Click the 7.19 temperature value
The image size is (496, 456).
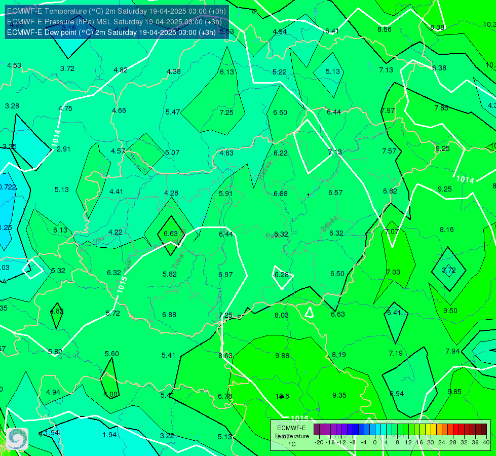click(x=395, y=353)
